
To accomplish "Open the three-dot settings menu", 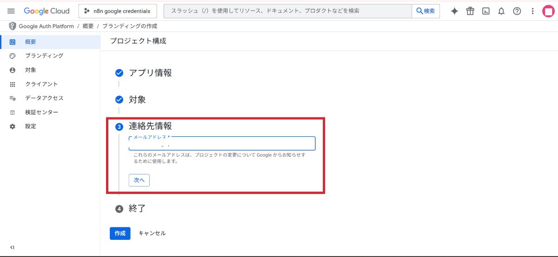I will pos(532,11).
